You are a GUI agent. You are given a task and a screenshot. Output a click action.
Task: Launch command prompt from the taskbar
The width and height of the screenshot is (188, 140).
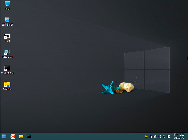29,136
